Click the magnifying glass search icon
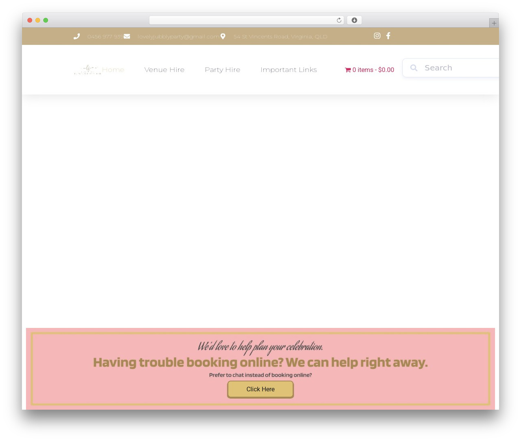The width and height of the screenshot is (521, 441). 414,68
